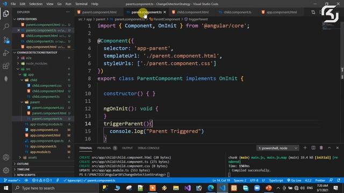Open the Manage gear icon
This screenshot has width=344, height=193.
(x=6, y=170)
